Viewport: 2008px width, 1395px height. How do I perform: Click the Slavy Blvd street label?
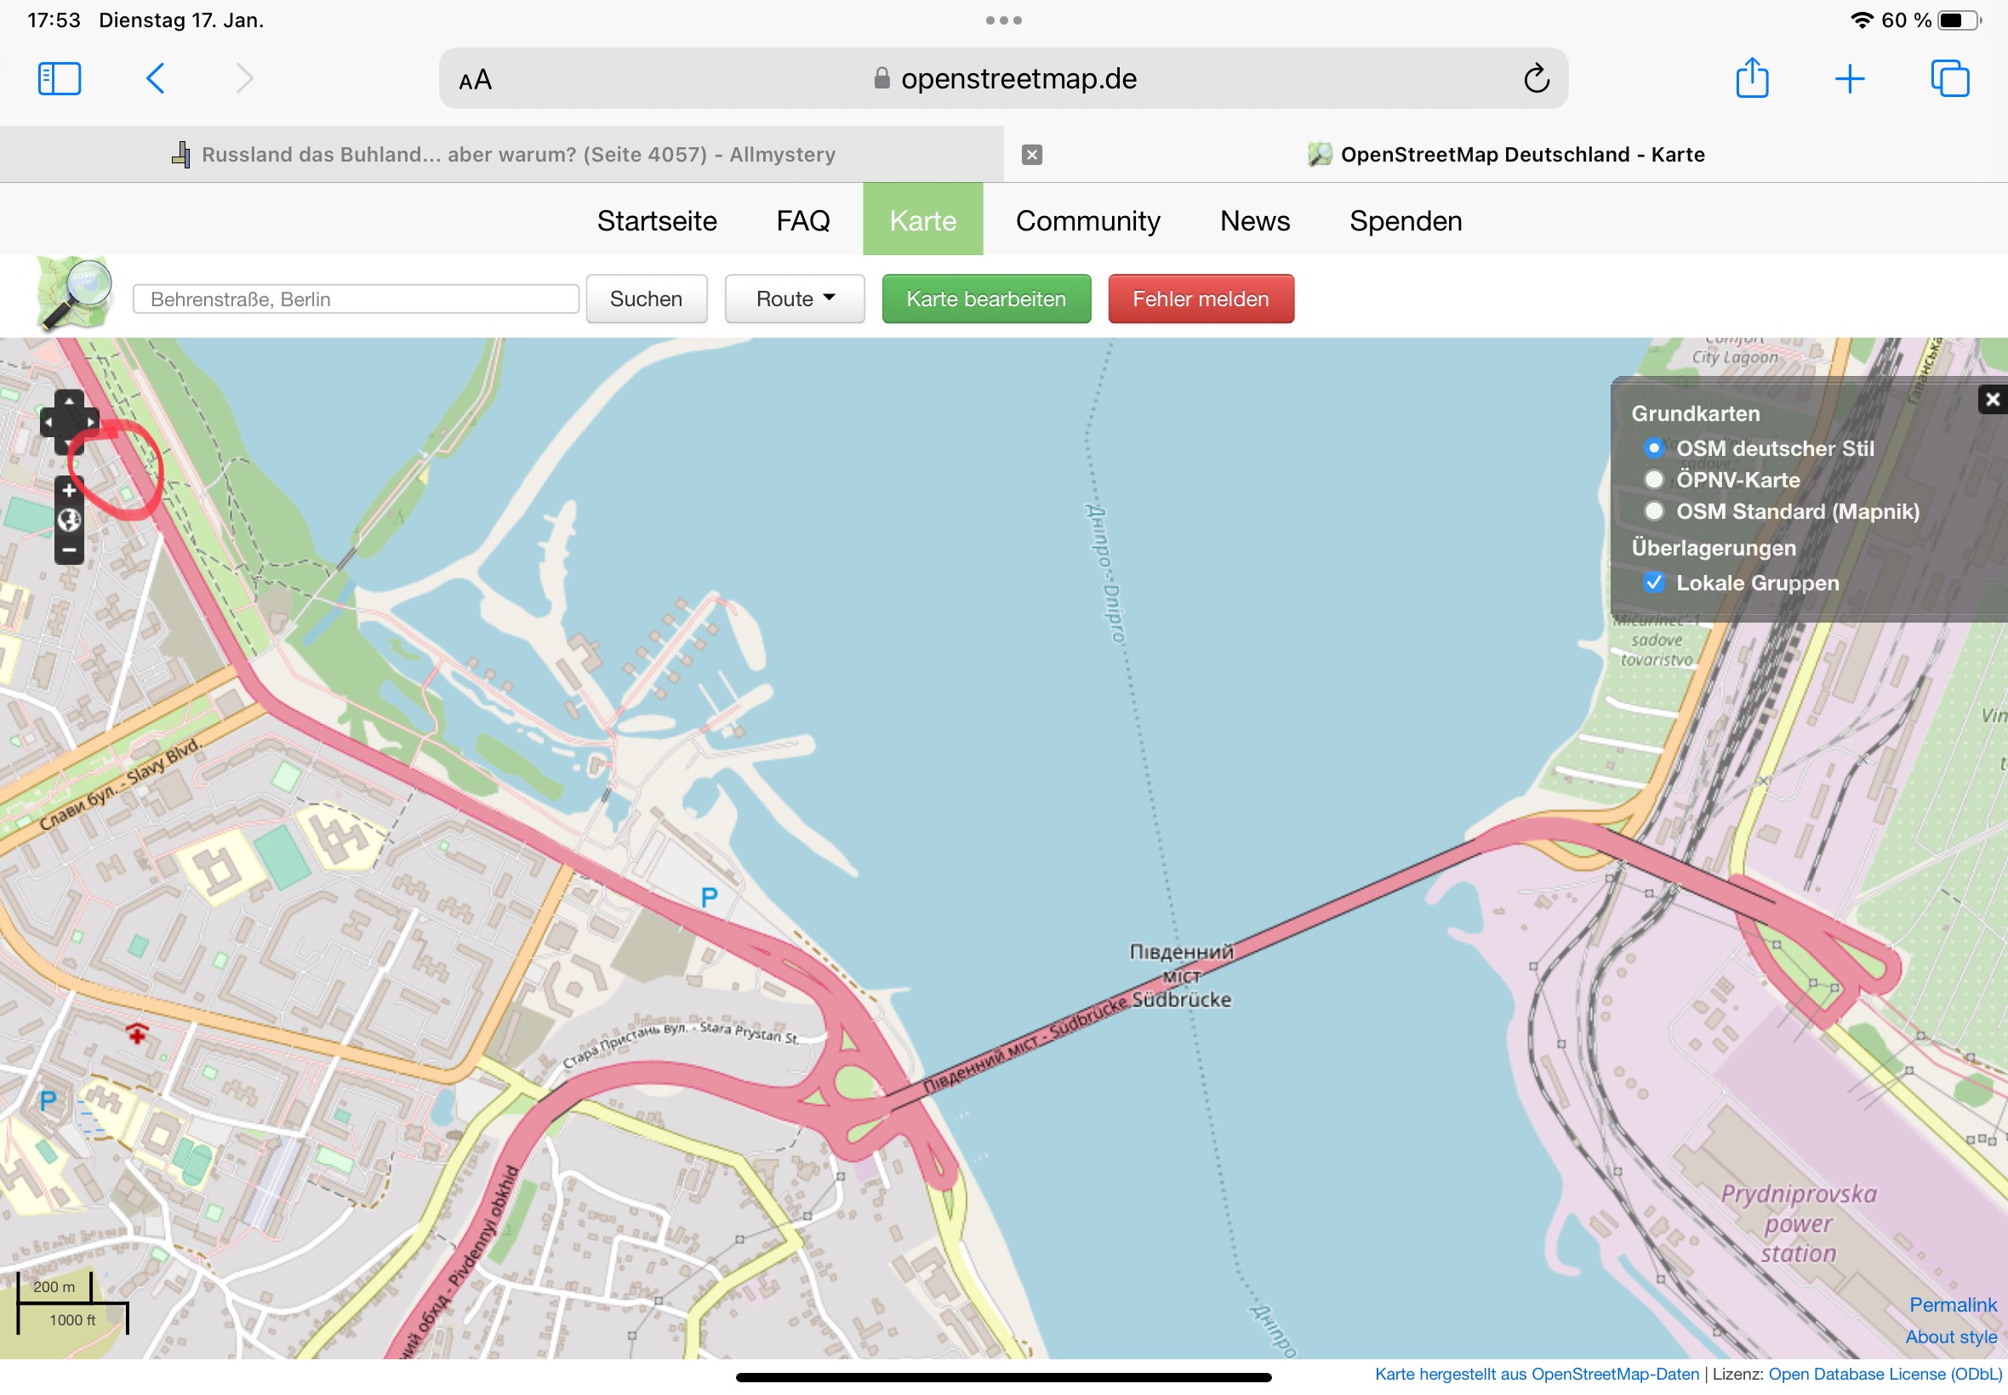pyautogui.click(x=121, y=784)
